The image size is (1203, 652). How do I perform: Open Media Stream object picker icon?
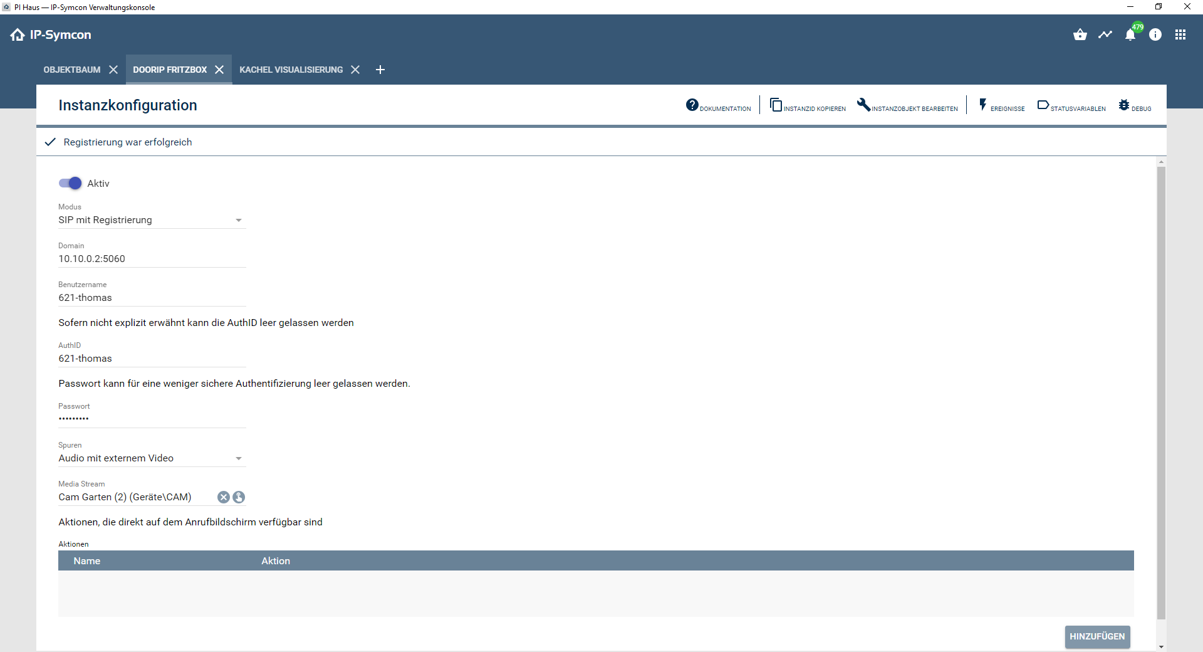pos(239,497)
